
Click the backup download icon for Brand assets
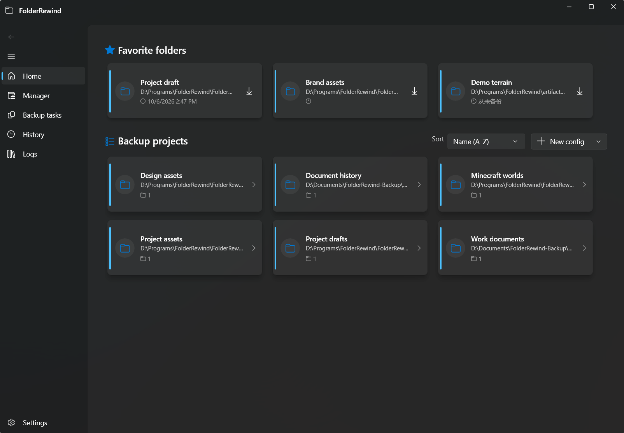pos(414,92)
